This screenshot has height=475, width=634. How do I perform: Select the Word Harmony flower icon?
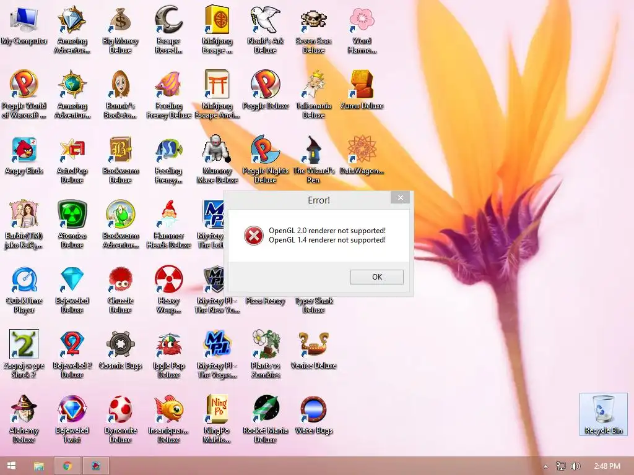[x=362, y=19]
